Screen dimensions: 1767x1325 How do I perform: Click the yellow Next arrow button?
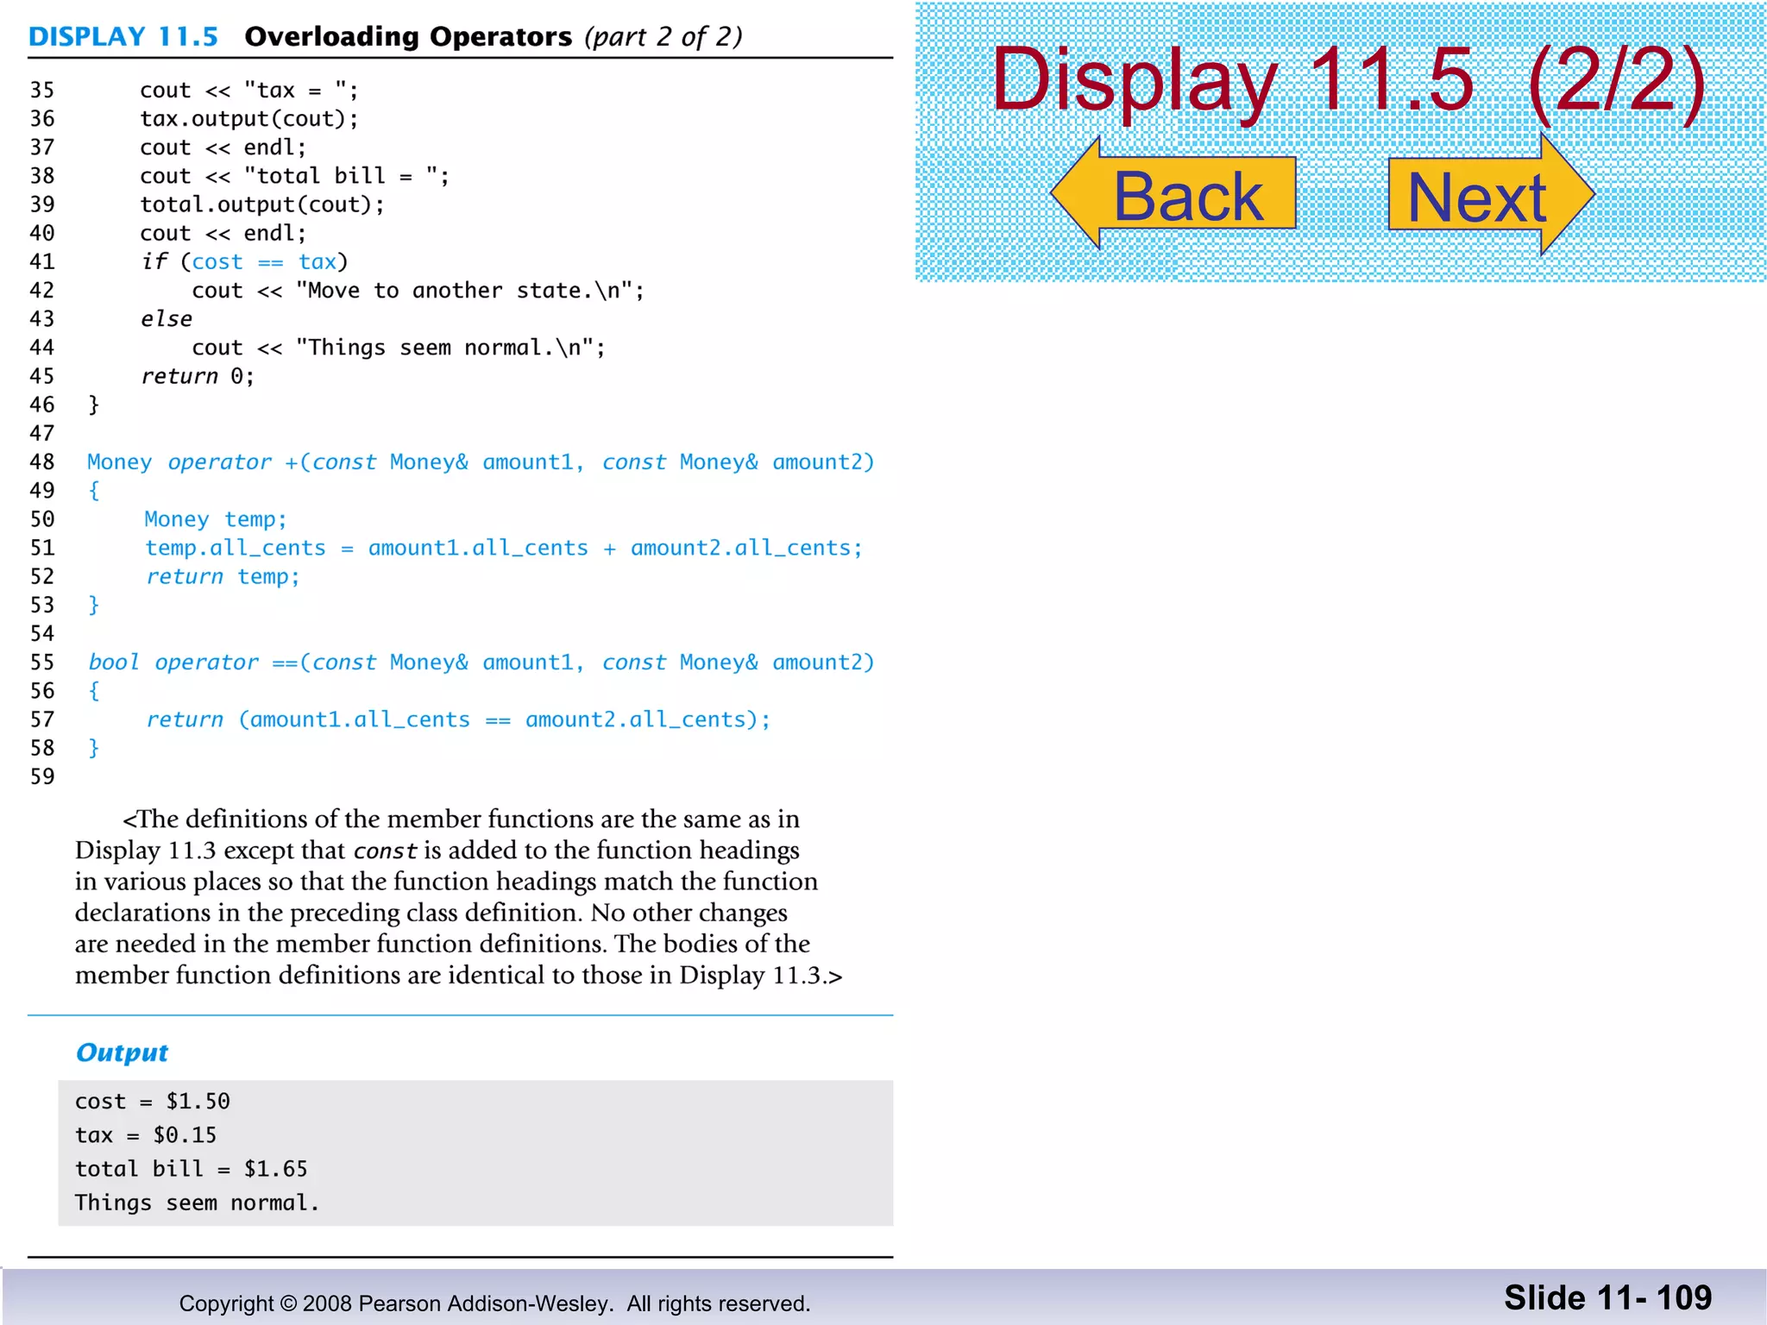(x=1491, y=195)
